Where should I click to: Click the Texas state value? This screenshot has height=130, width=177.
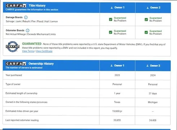pyautogui.click(x=117, y=102)
